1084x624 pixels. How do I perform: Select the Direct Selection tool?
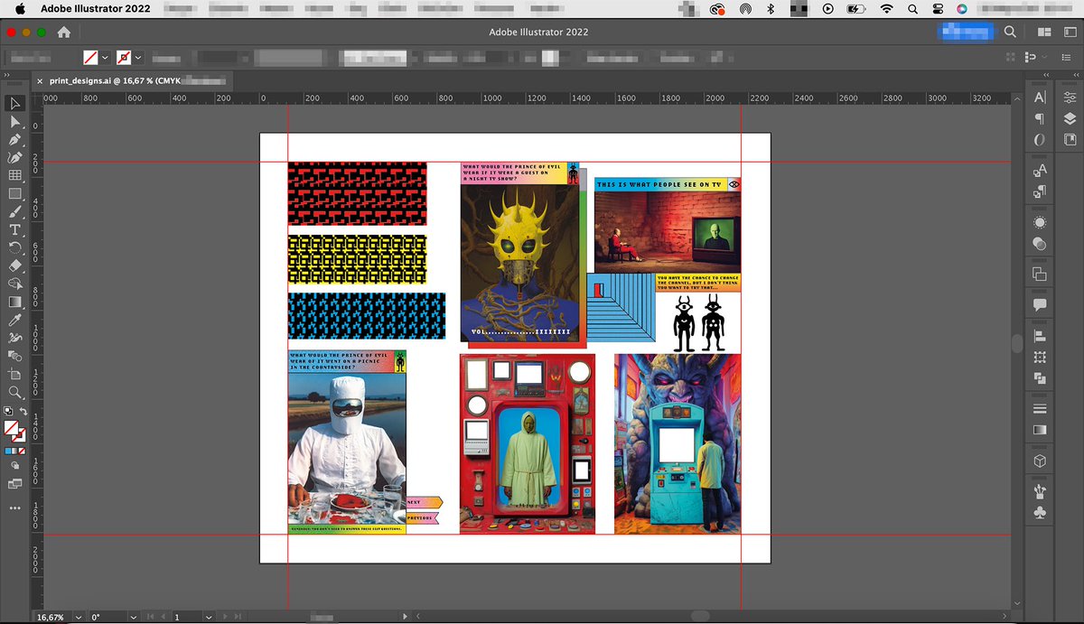14,122
